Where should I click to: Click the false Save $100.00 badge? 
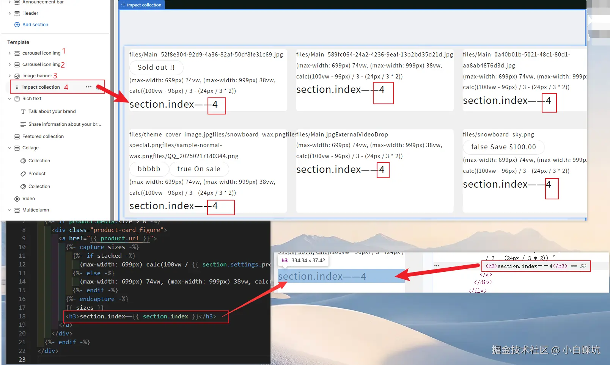point(503,147)
